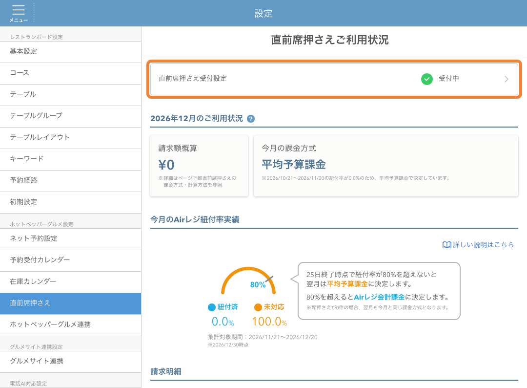The image size is (527, 388).
Task: Expand the 直前席押さえ受付設定 chevron
Action: [506, 79]
